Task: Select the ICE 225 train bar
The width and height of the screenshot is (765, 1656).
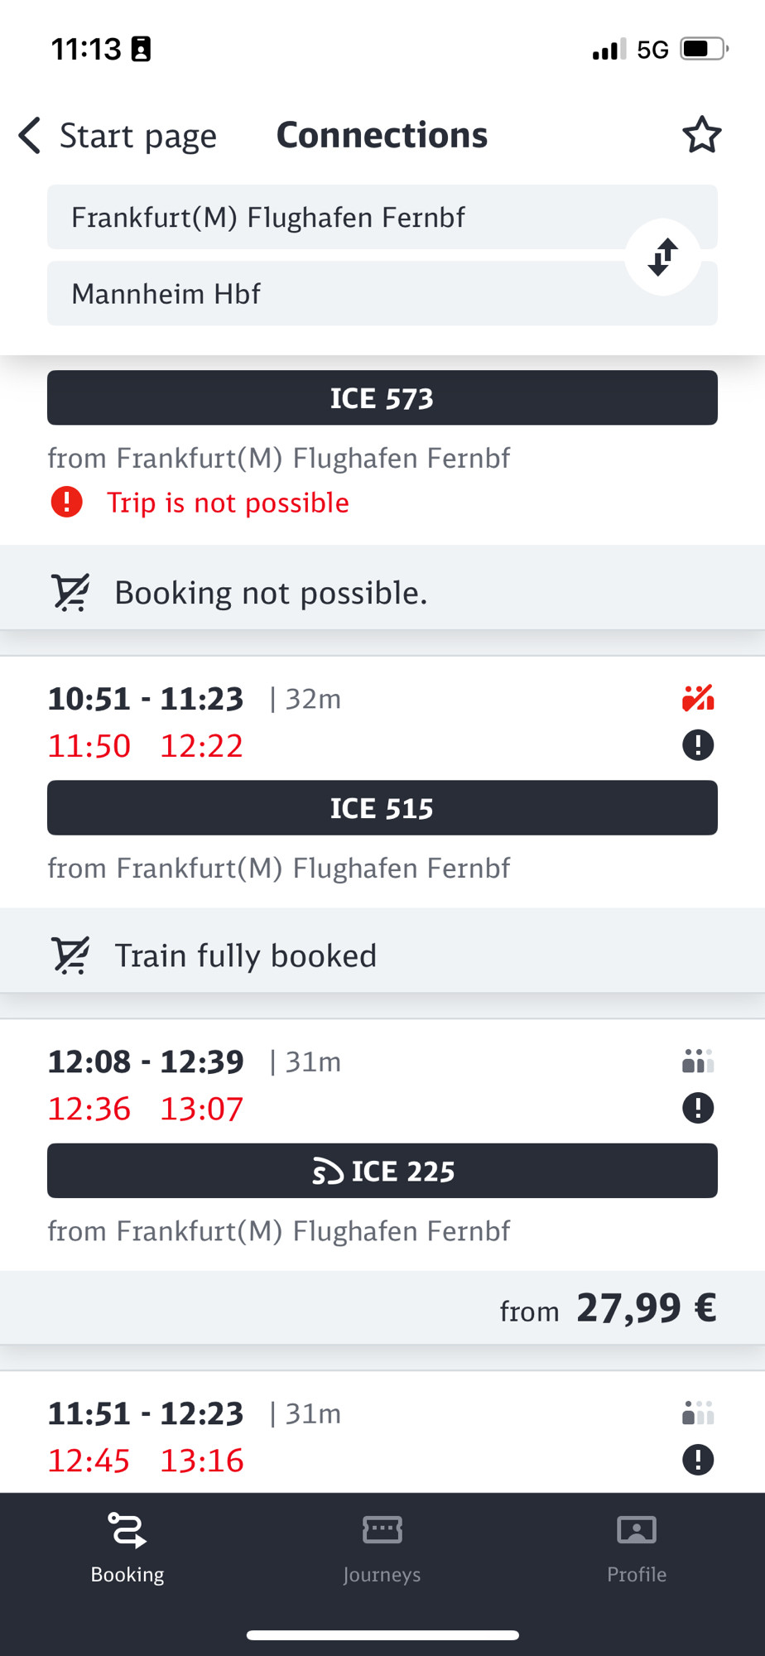Action: tap(382, 1170)
